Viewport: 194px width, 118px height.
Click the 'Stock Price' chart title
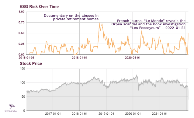pyautogui.click(x=31, y=63)
